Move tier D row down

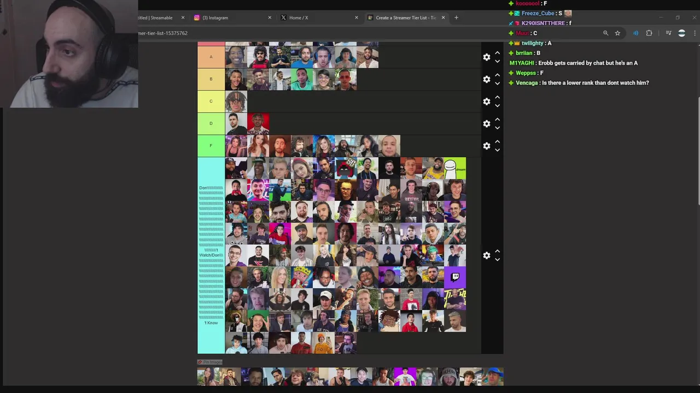click(497, 128)
